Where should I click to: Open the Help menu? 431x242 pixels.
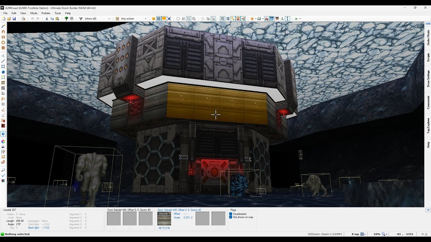pyautogui.click(x=68, y=13)
